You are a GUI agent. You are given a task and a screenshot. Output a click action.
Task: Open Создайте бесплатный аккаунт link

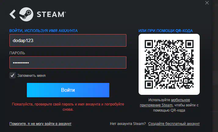tap(174, 124)
